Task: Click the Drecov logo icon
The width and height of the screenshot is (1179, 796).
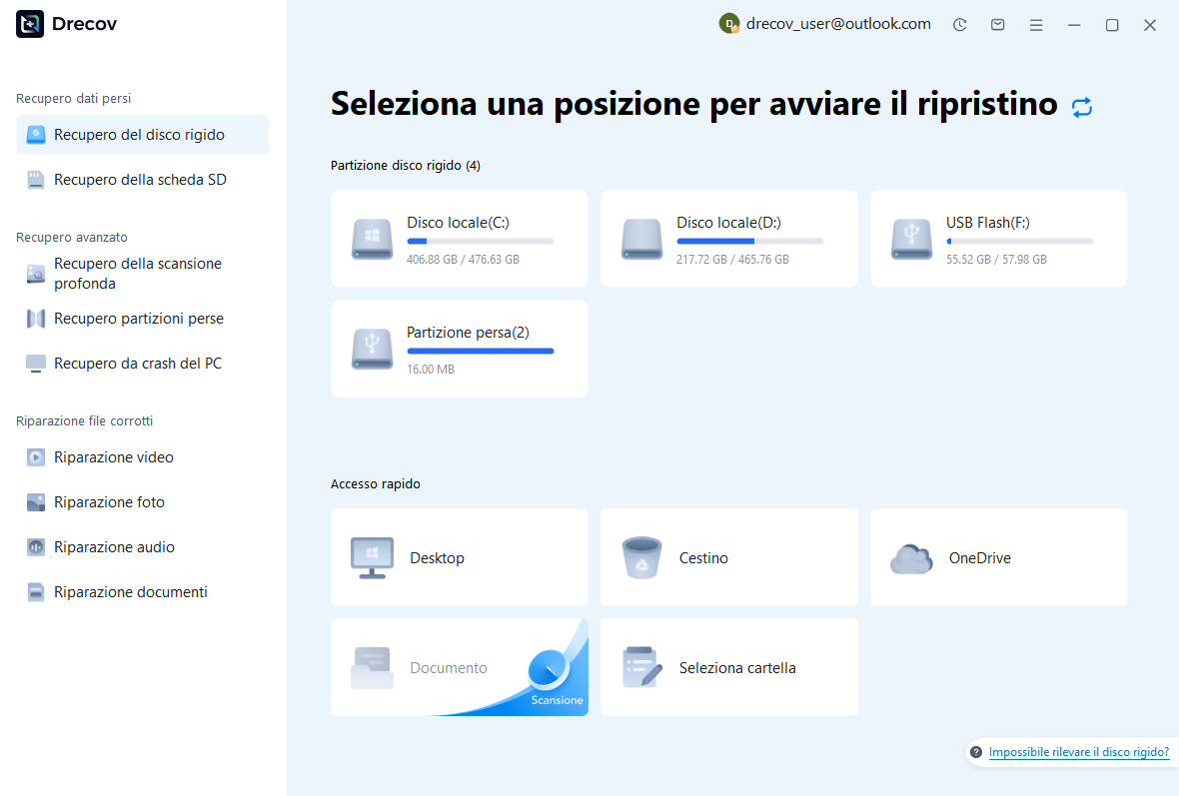Action: tap(29, 23)
